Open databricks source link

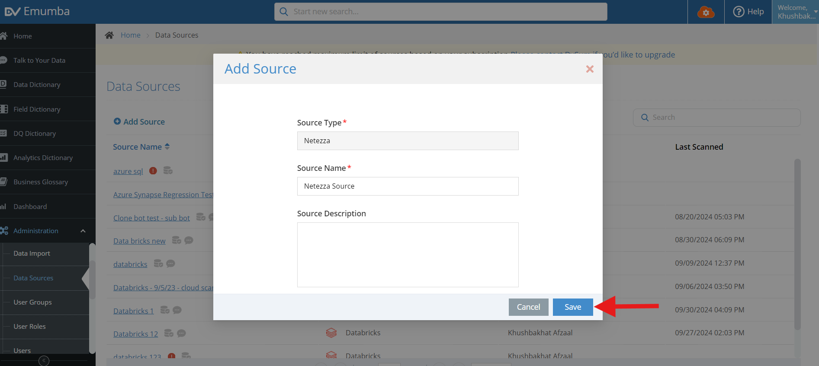(130, 264)
